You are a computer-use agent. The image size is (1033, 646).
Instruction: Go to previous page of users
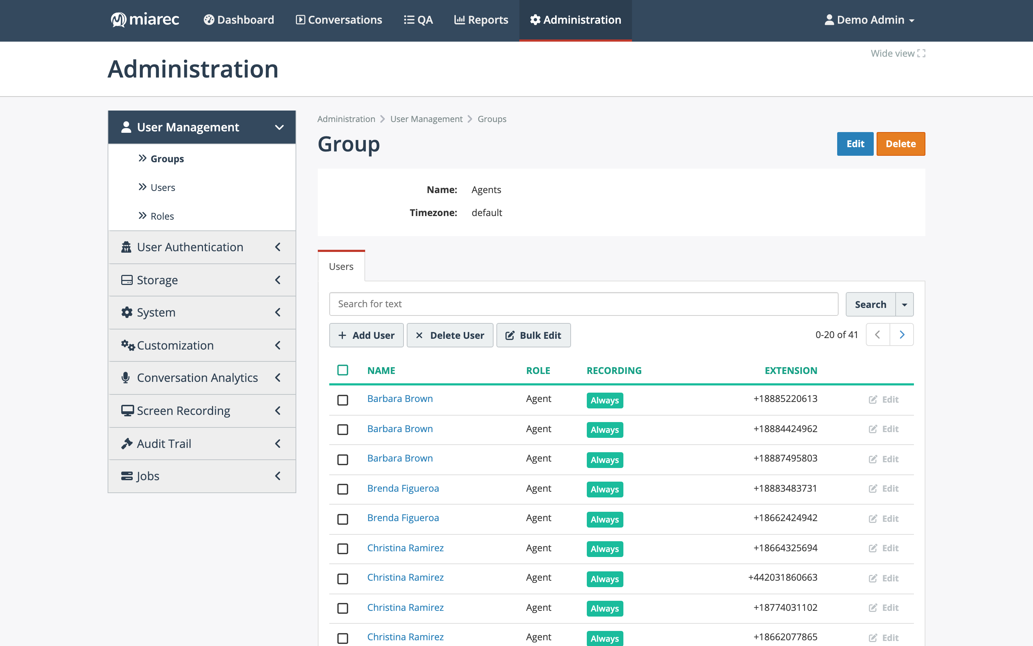878,334
